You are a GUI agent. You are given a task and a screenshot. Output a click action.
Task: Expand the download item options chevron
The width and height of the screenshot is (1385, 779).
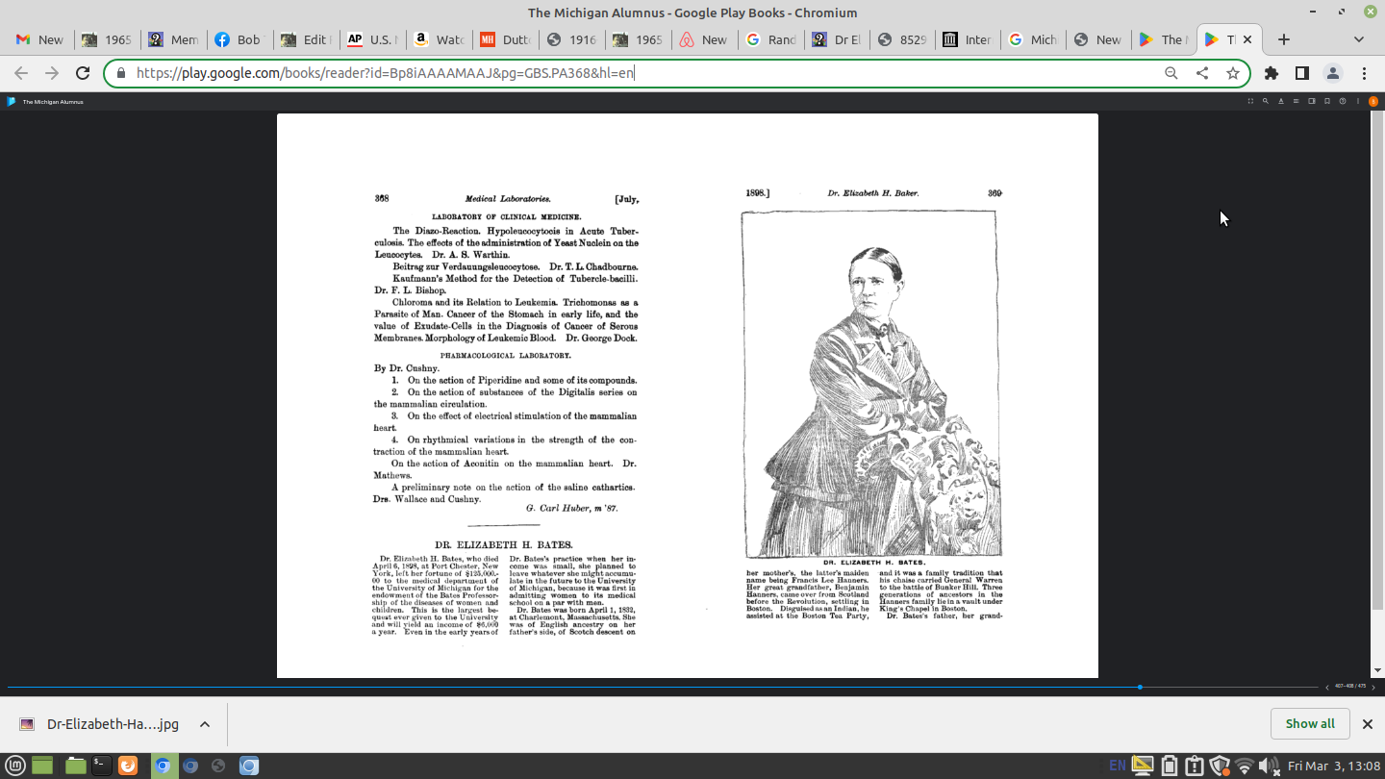(205, 724)
